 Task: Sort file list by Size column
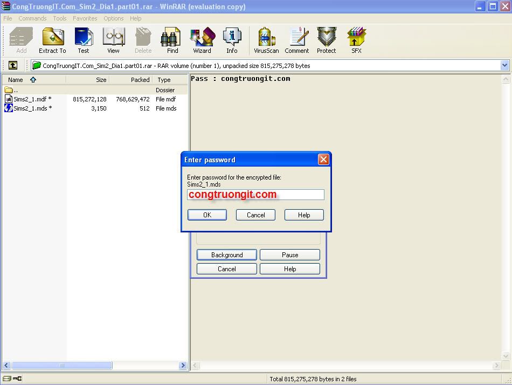click(101, 80)
